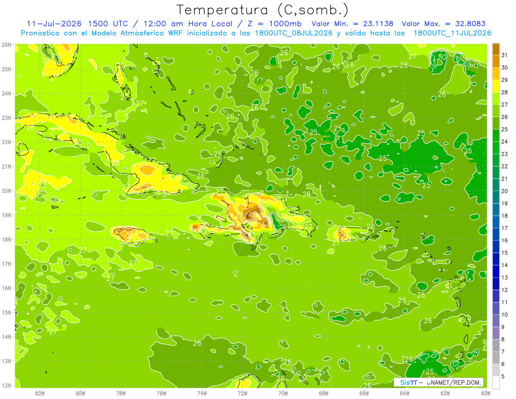Viewport: 516px width, 399px height.
Task: Click the gray legend swatch between 6 and 7
Action: [496, 358]
